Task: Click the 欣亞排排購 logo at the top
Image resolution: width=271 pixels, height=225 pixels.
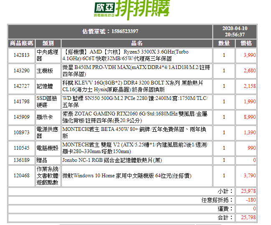Action: (132, 9)
